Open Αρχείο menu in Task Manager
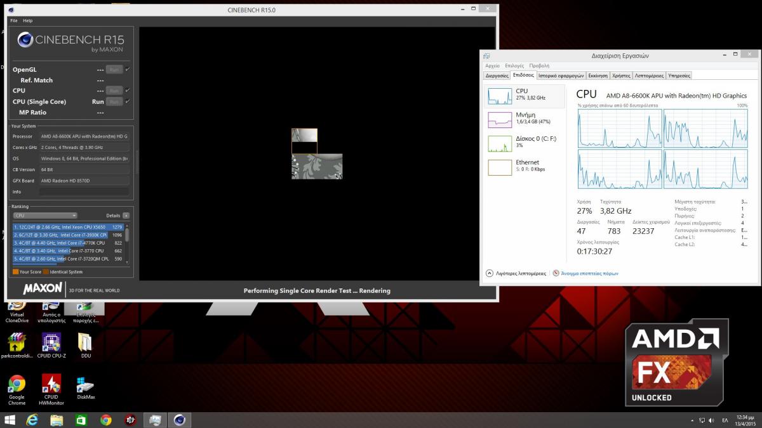Screen dimensions: 762x428 coord(492,65)
